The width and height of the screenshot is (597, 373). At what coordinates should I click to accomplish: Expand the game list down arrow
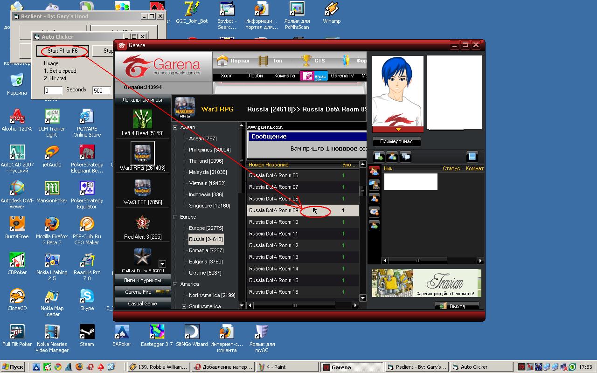162,263
